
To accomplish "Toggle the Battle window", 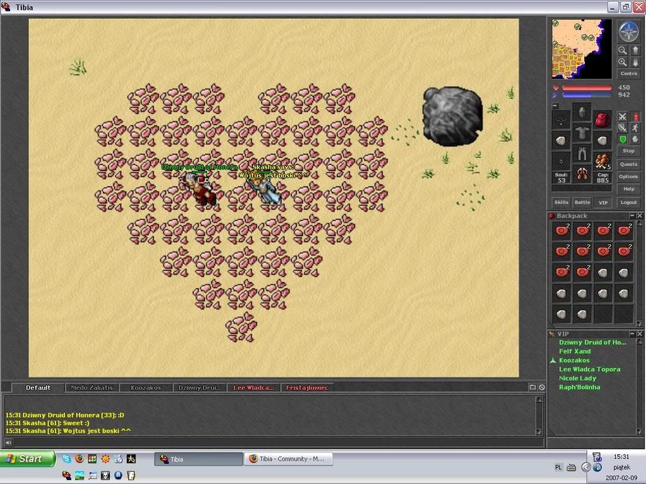I will pyautogui.click(x=582, y=202).
